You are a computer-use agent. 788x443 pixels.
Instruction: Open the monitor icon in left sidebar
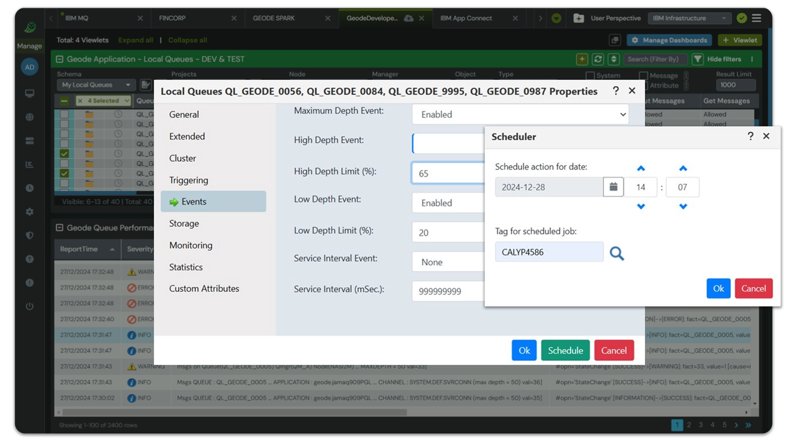pyautogui.click(x=30, y=93)
